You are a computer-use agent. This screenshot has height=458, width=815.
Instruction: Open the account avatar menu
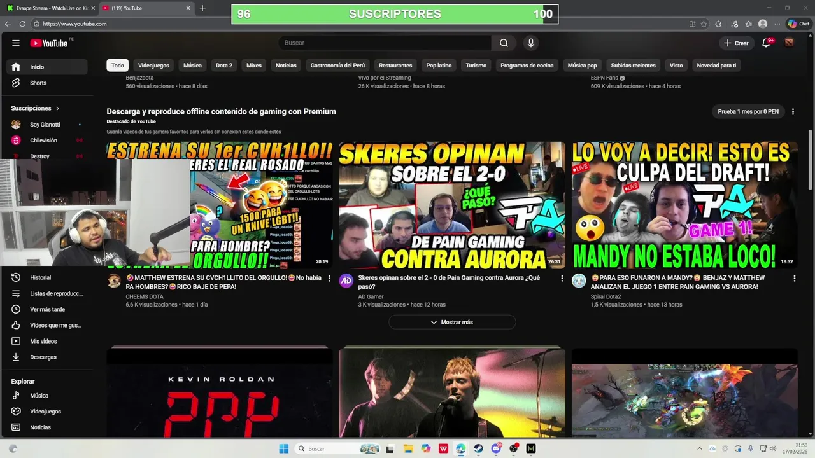tap(789, 43)
